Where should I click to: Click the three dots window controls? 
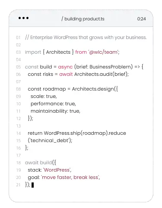click(x=23, y=18)
